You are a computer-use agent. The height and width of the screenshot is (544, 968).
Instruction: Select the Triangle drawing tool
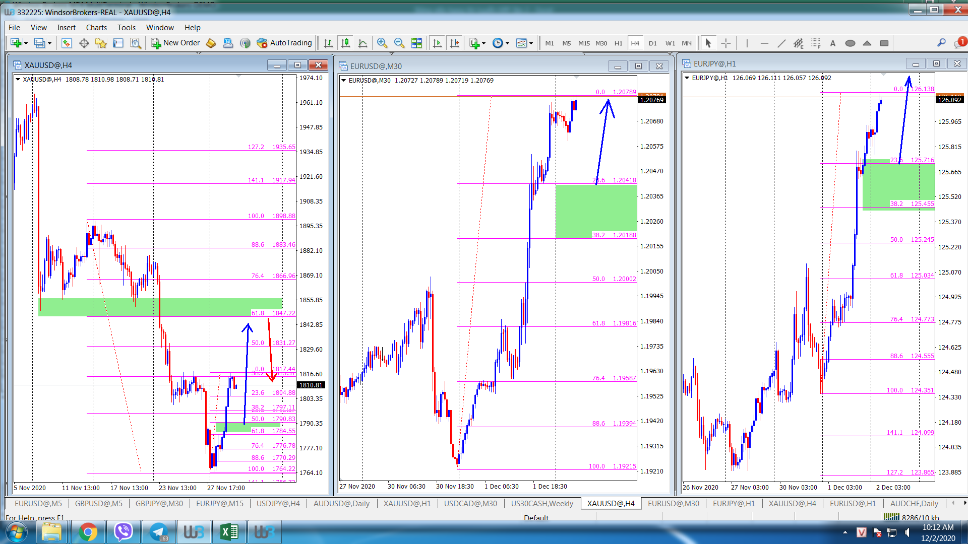coord(867,43)
